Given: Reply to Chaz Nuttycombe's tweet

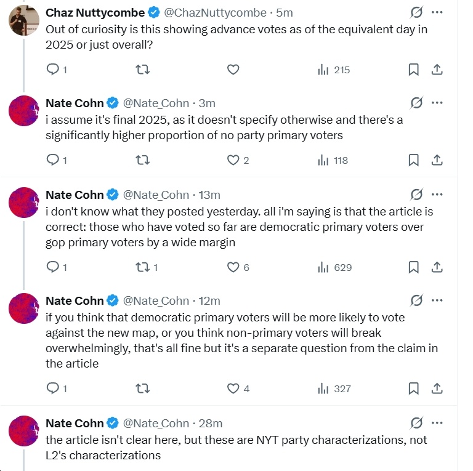Looking at the screenshot, I should (52, 70).
